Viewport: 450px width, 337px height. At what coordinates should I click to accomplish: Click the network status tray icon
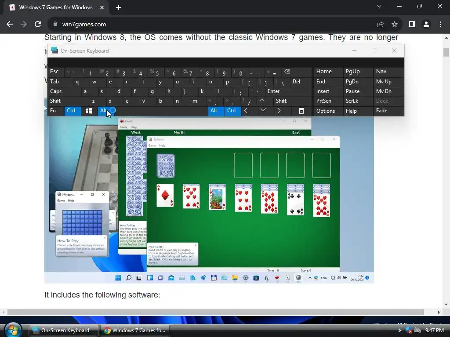(418, 330)
